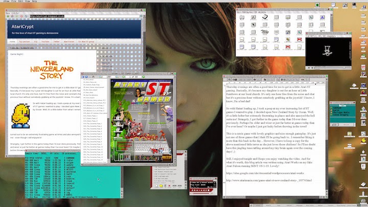This screenshot has width=368, height=207.
Task: Open the Edit menu in the menu bar
Action: tap(20, 1)
